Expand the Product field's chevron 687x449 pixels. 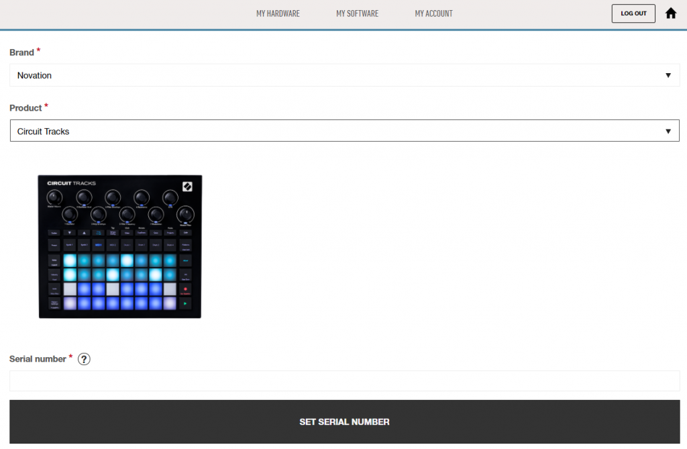(x=668, y=131)
